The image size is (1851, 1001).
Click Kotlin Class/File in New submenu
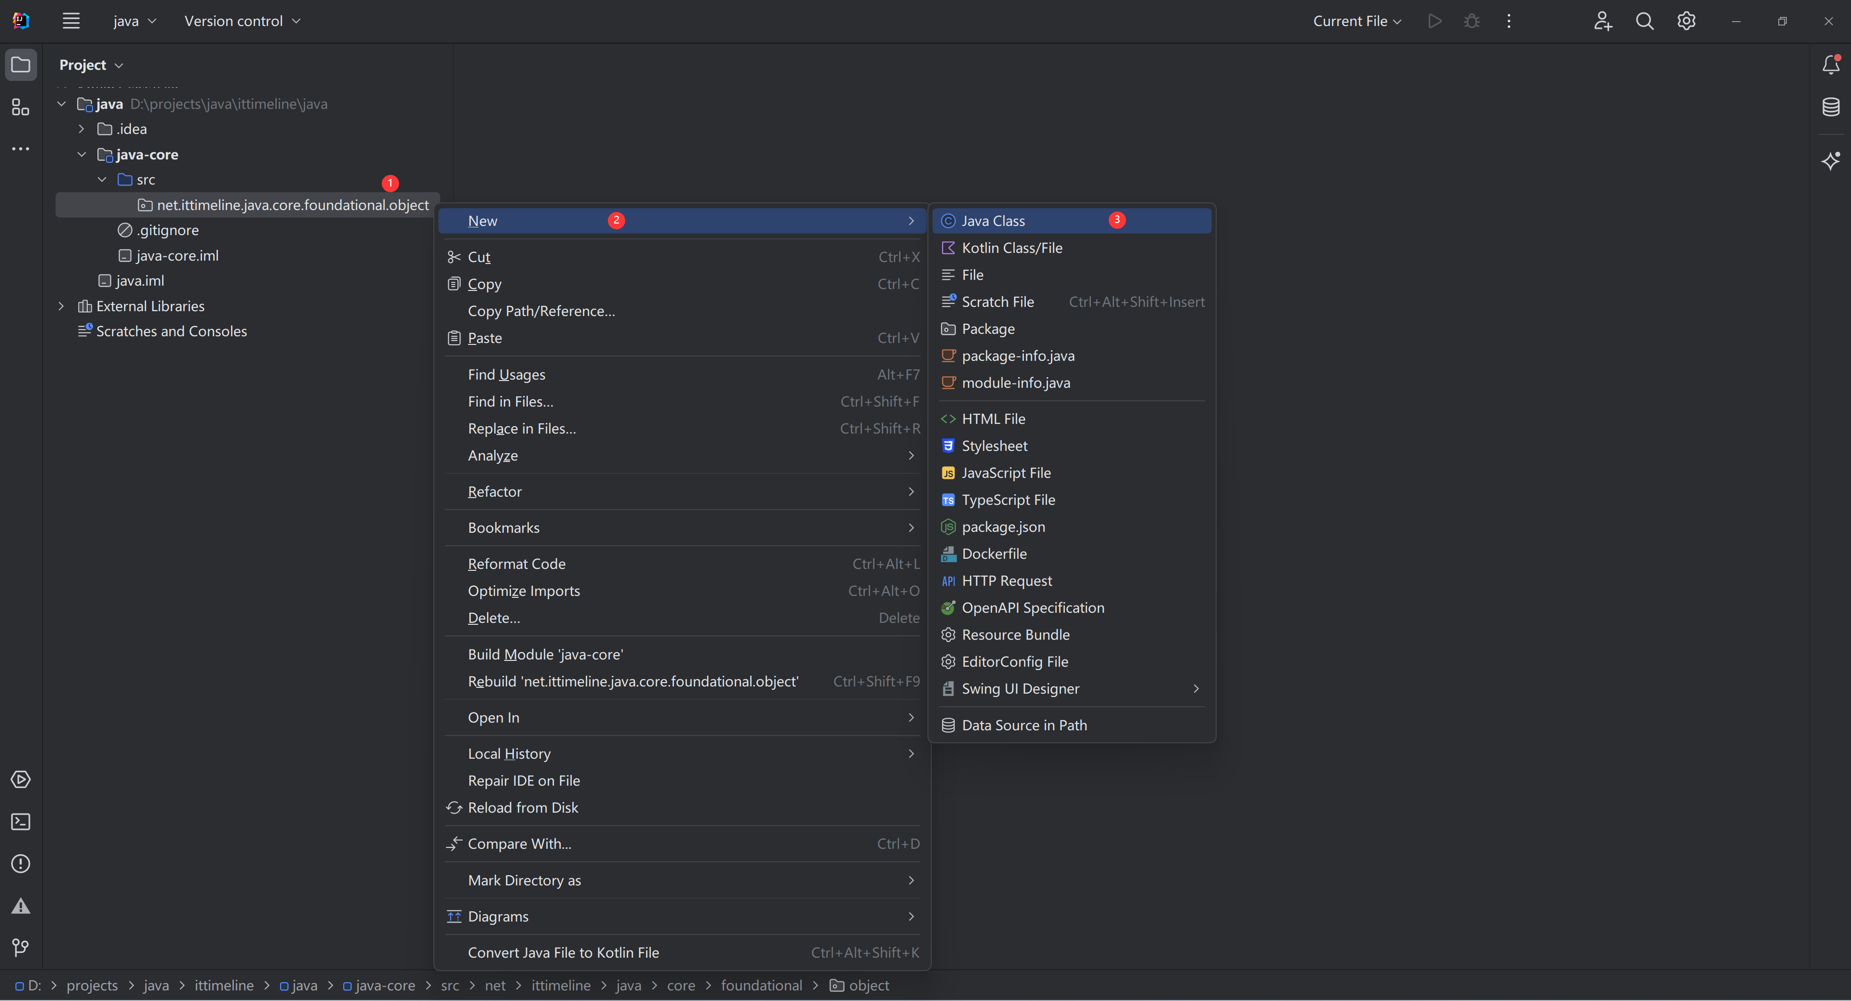click(1012, 247)
